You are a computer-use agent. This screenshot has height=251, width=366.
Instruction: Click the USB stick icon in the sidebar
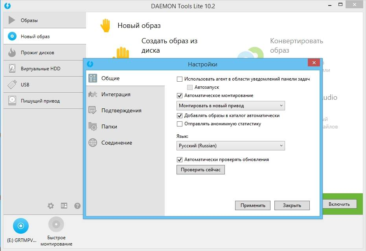tap(12, 84)
